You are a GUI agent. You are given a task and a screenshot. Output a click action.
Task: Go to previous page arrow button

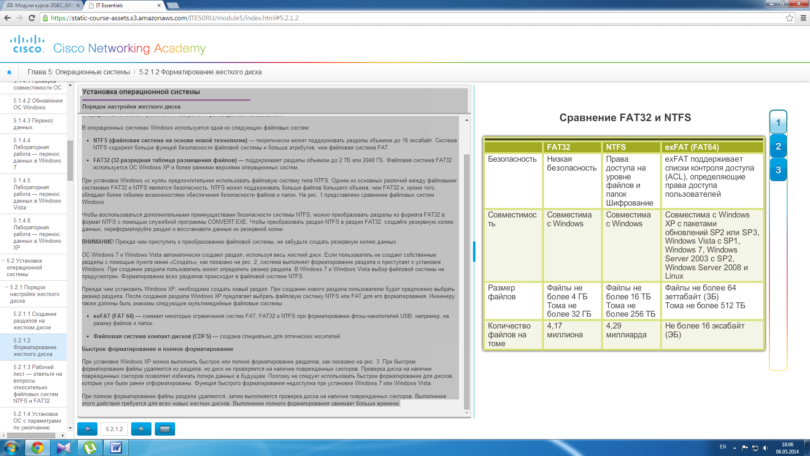pos(87,429)
